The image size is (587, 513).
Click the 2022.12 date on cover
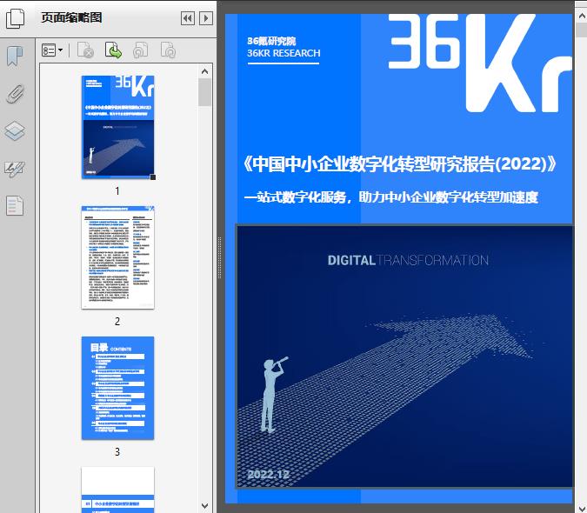click(x=269, y=475)
